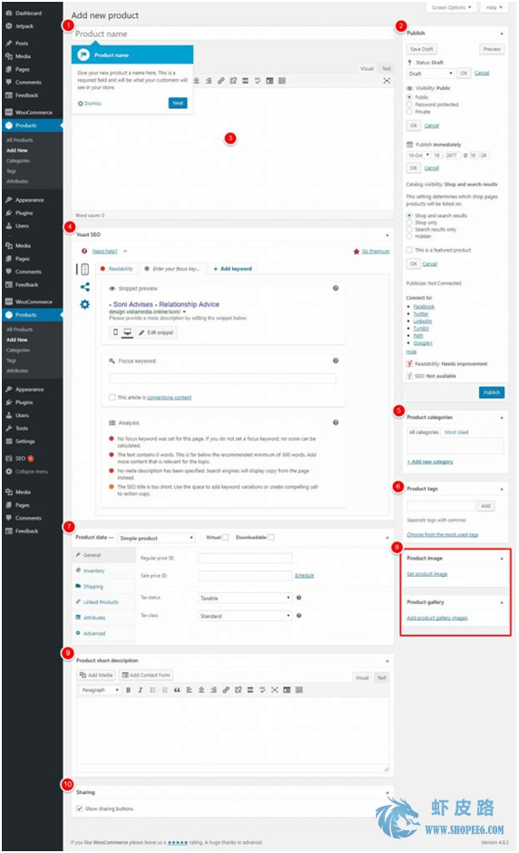
Task: Open the Simple product type dropdown
Action: [x=156, y=538]
